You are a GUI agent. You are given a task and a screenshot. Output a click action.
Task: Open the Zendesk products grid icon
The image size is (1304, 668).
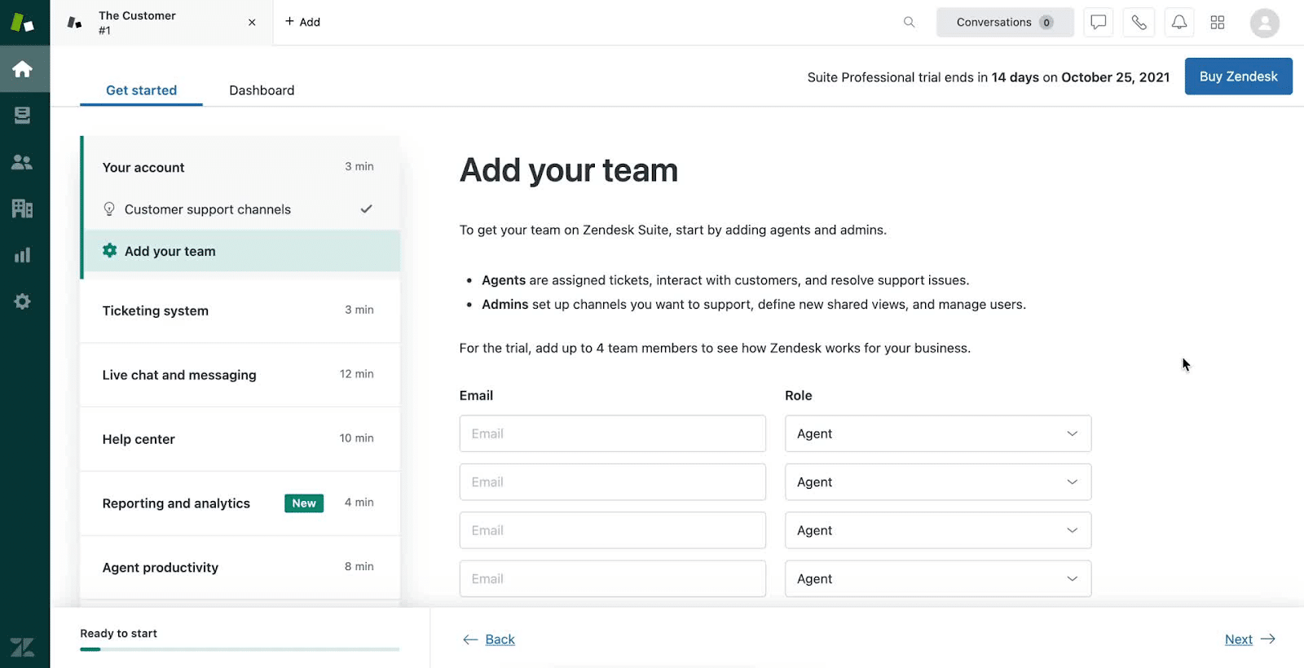point(1218,22)
